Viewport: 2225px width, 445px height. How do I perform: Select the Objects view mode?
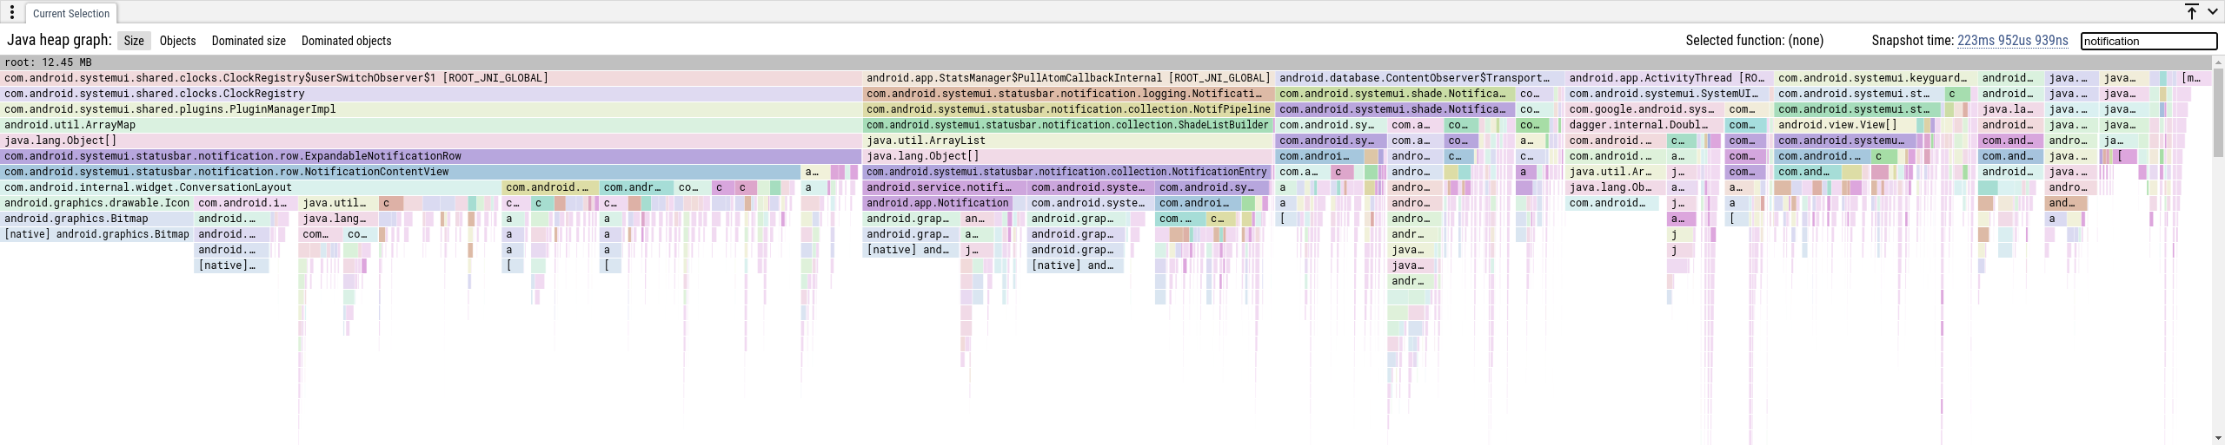pos(177,41)
